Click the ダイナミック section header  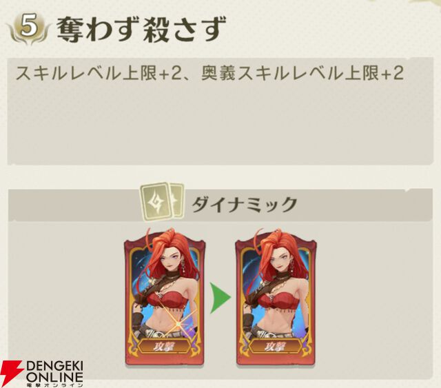pos(220,205)
